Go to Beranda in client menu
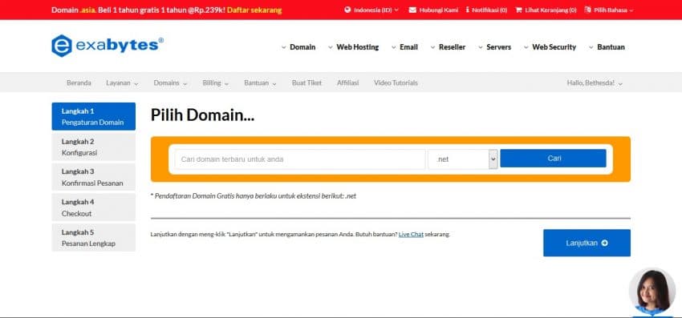 (79, 83)
